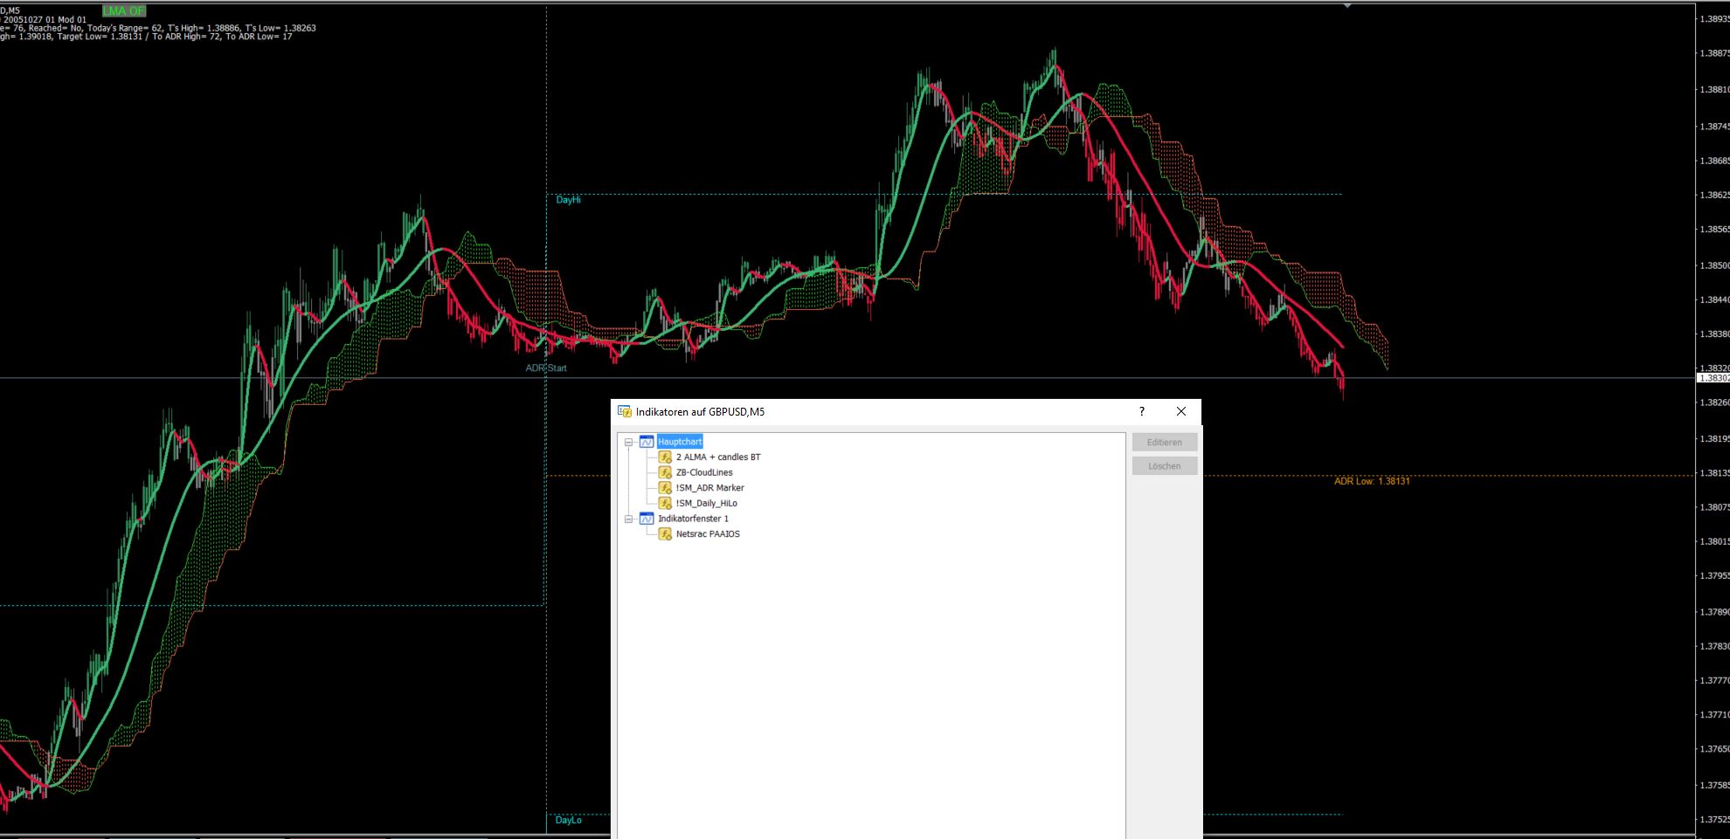
Task: Select the !SM_Daily_HiLo indicator
Action: 706,503
